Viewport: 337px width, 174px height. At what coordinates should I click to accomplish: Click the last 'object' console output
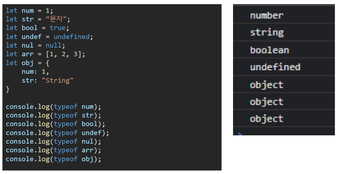266,119
